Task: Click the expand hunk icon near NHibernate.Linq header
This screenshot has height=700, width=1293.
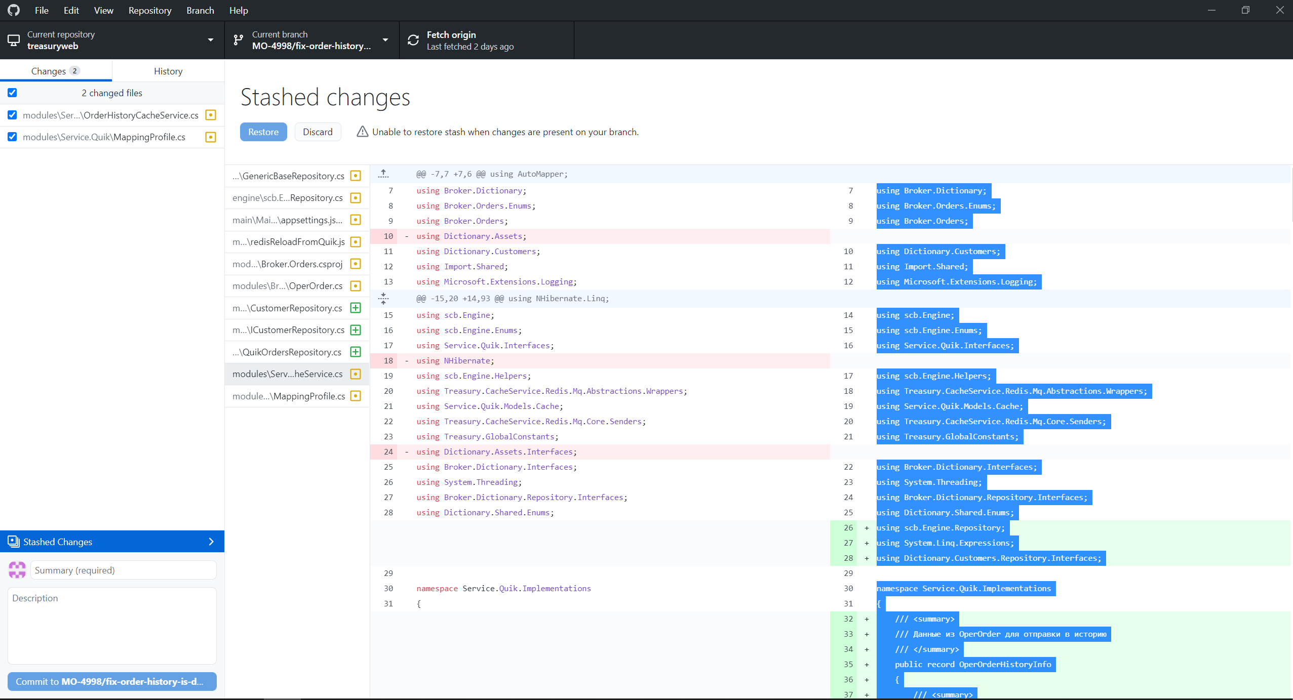Action: pos(383,298)
